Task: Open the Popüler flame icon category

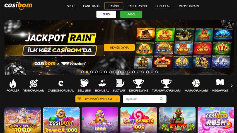Action: 13,84
